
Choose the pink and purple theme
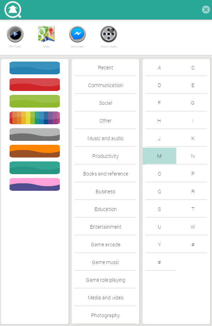[x=34, y=184]
